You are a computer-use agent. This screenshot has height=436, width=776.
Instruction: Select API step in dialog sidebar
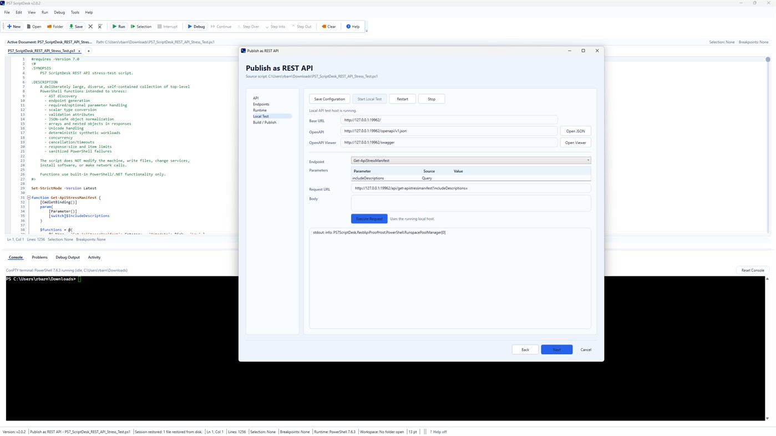(256, 98)
